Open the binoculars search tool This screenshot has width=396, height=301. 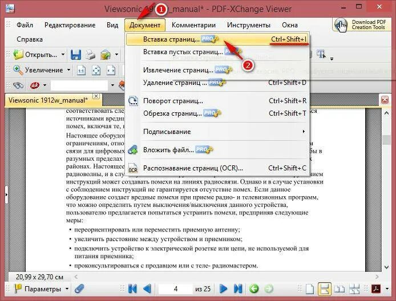click(x=18, y=86)
